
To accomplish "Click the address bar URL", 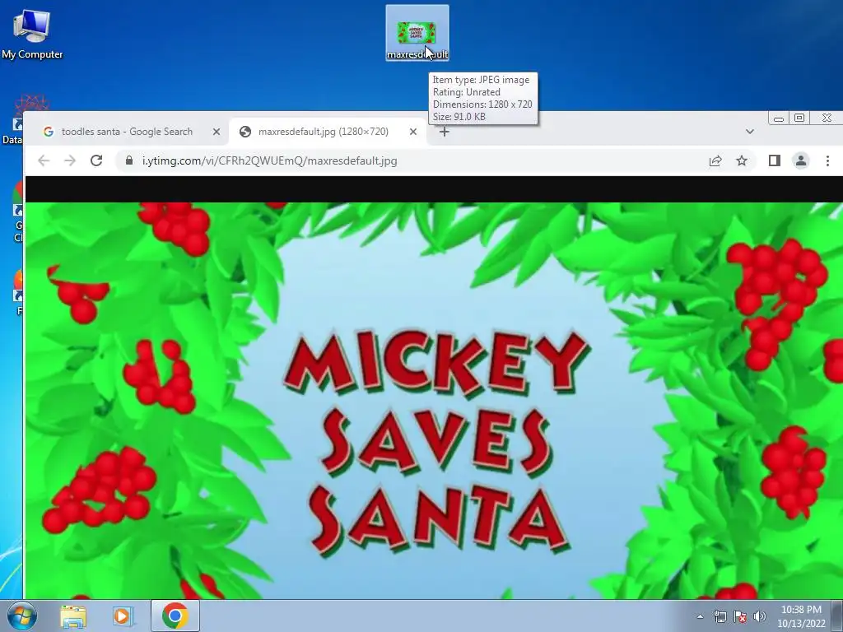I will 269,160.
